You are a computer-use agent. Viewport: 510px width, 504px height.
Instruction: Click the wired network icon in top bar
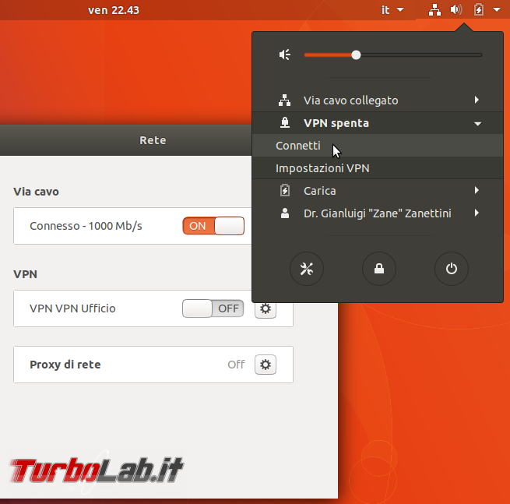coord(434,10)
